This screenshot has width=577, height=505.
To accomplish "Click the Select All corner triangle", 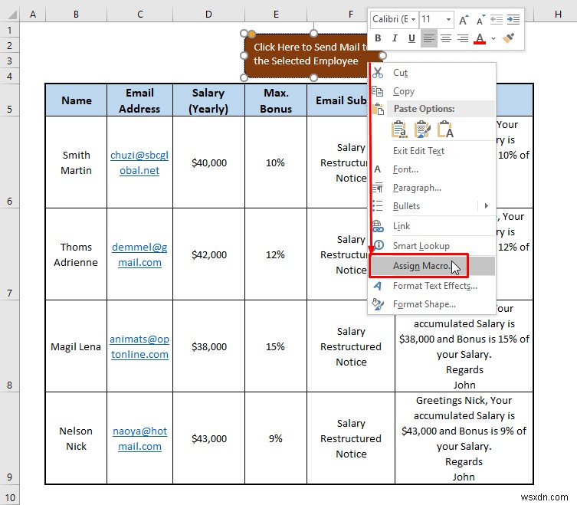I will pyautogui.click(x=11, y=15).
